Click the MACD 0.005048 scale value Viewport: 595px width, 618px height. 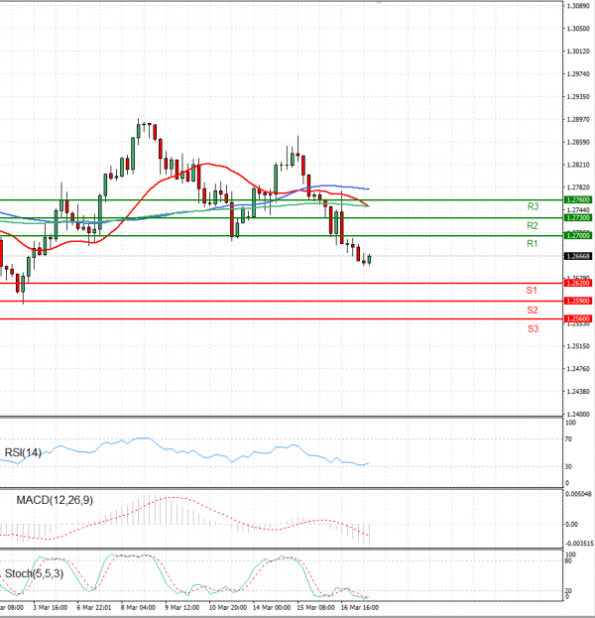click(579, 494)
